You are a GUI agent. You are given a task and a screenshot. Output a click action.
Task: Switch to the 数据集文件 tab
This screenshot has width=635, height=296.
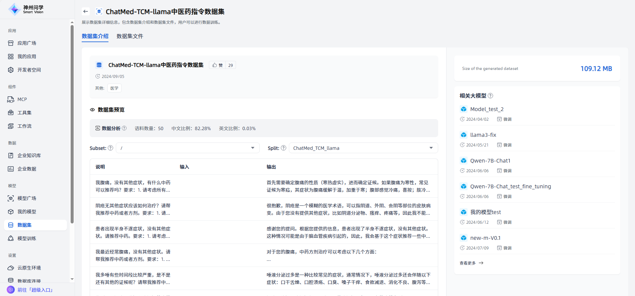point(130,36)
